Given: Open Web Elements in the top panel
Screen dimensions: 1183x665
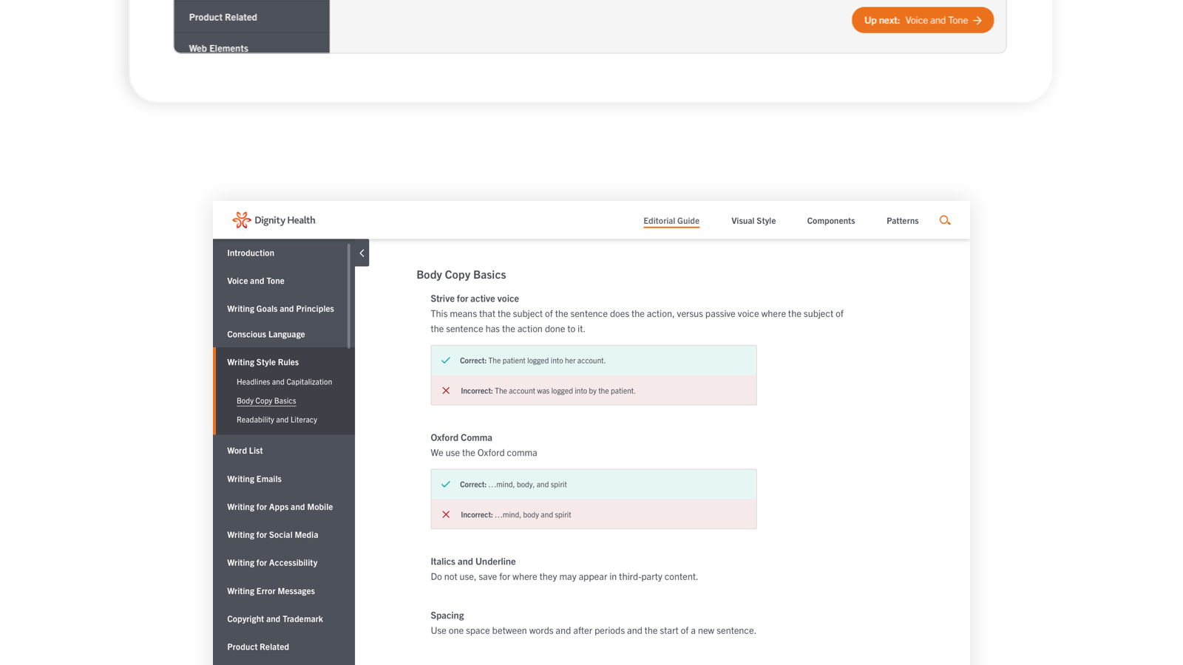Looking at the screenshot, I should (x=219, y=48).
